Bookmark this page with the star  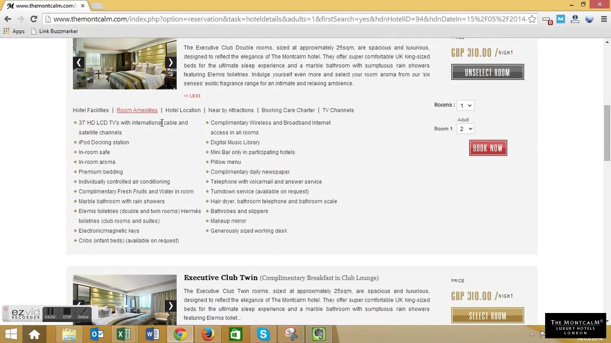click(532, 19)
